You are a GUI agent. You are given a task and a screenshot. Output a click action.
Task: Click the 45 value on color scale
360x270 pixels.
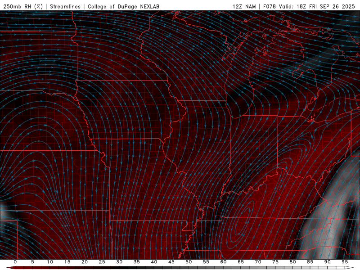tap(171, 262)
